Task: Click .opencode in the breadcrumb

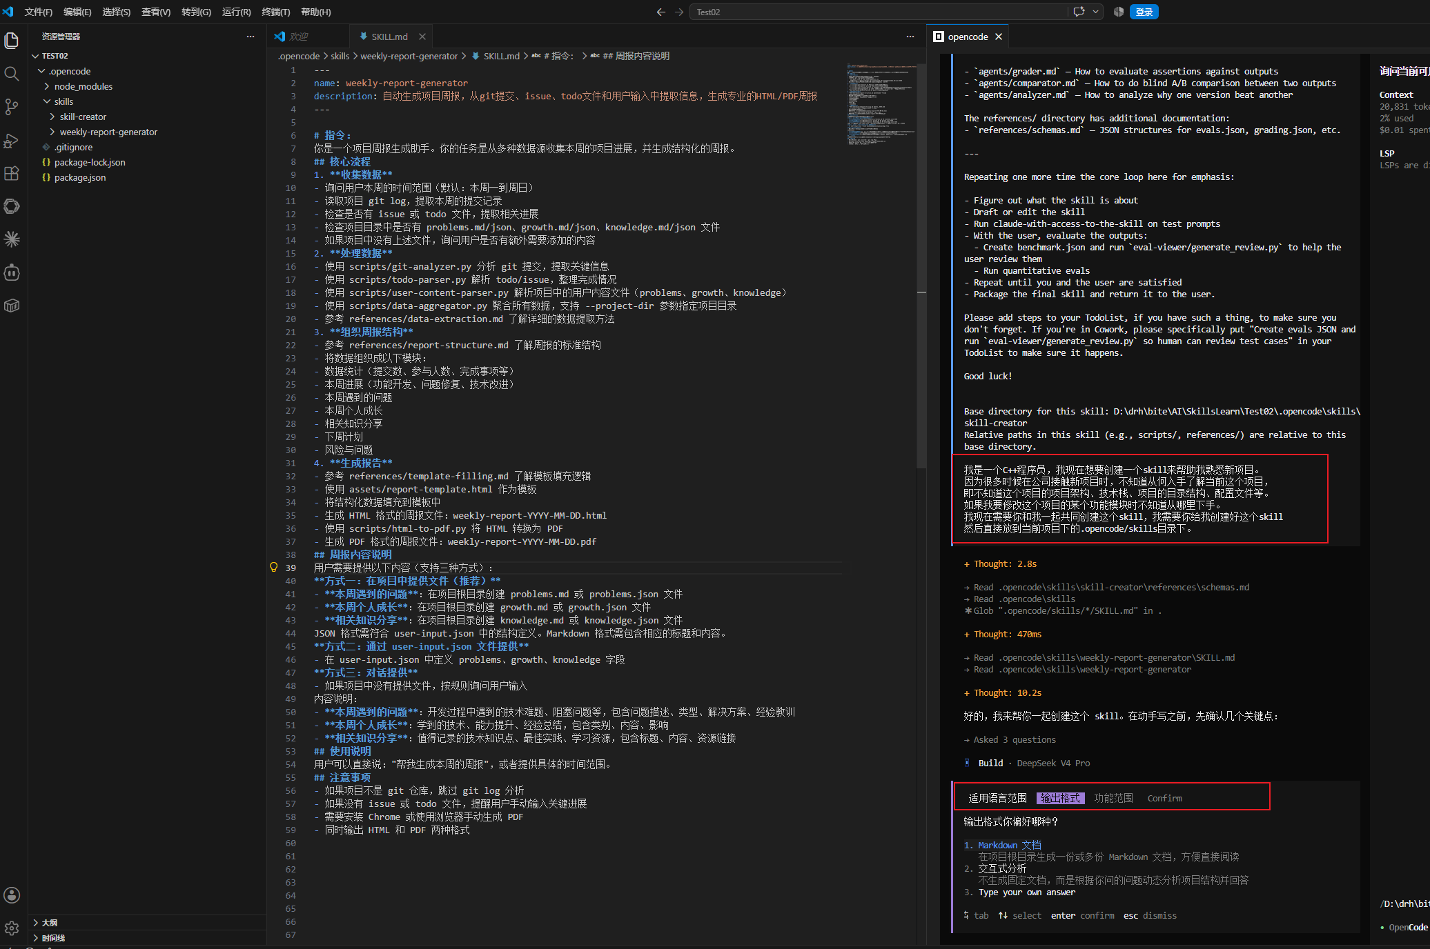Action: coord(299,56)
